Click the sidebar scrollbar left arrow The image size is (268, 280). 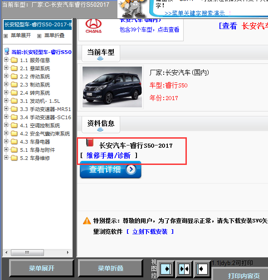7,252
